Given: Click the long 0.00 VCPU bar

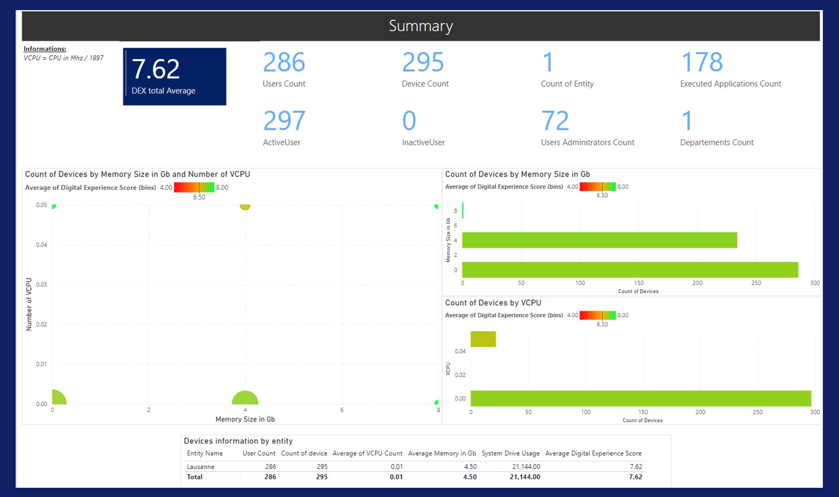Looking at the screenshot, I should point(641,398).
